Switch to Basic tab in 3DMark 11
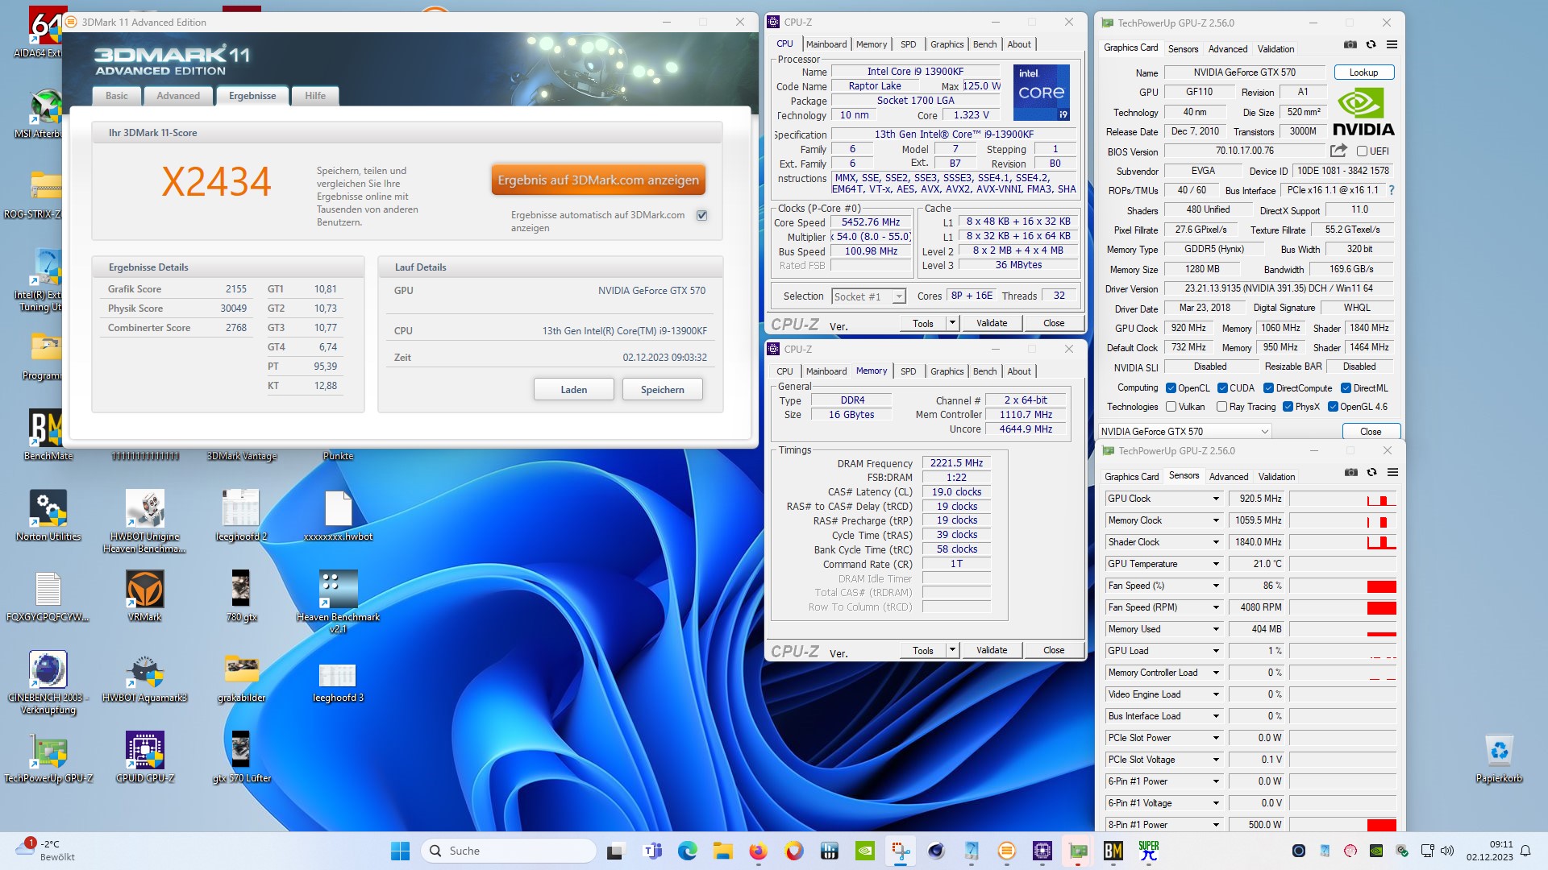 (117, 96)
